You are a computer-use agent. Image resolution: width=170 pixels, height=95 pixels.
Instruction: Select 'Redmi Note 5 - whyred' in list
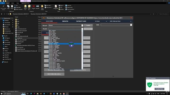65,68
